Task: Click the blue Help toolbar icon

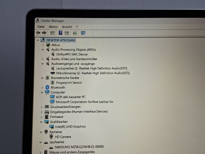Action: click(60, 33)
